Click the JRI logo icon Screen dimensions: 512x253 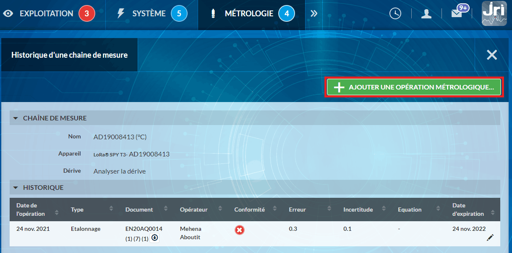tap(494, 13)
